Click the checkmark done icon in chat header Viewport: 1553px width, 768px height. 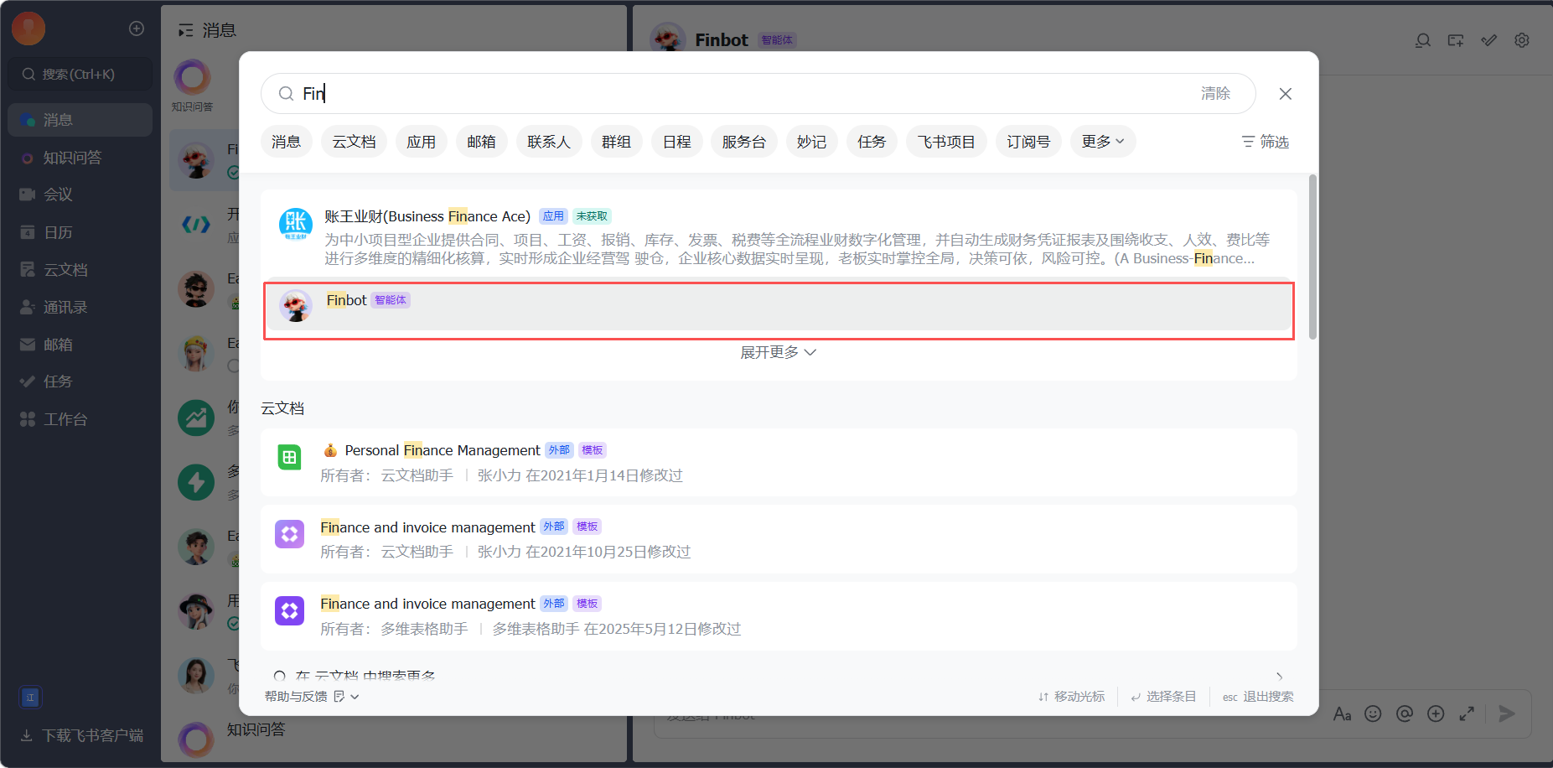1489,40
